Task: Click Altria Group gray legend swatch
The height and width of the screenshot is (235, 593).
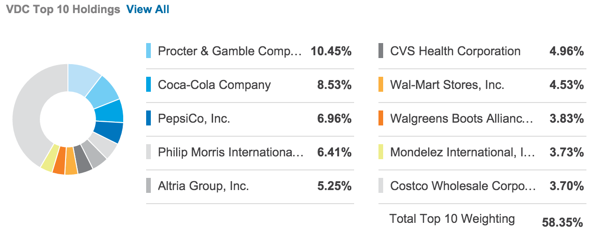Action: point(148,186)
